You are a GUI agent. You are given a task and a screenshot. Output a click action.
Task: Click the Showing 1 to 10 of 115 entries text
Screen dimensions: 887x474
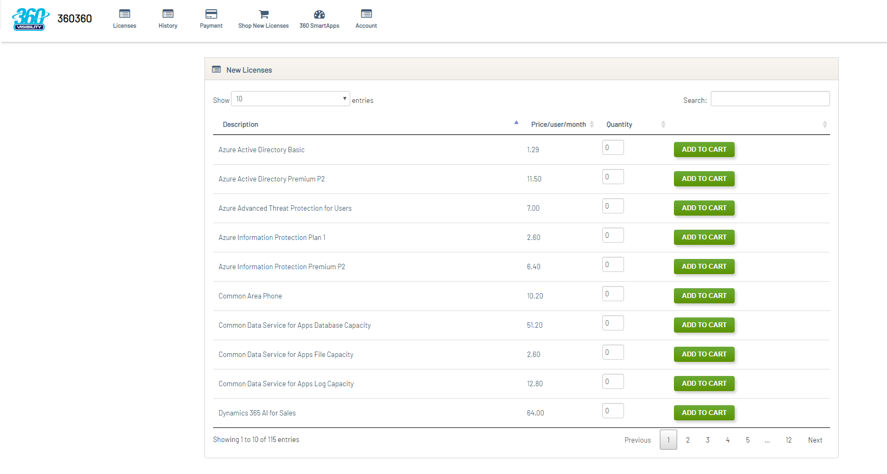pyautogui.click(x=256, y=440)
